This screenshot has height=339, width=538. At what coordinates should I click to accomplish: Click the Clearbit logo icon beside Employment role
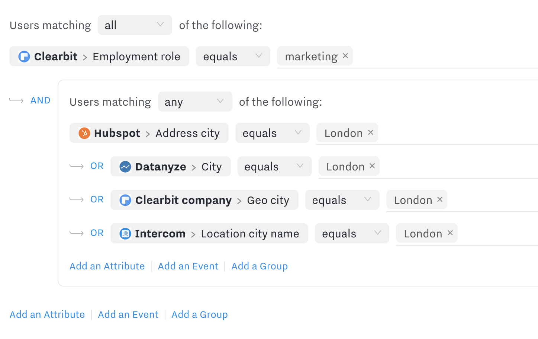click(x=24, y=57)
